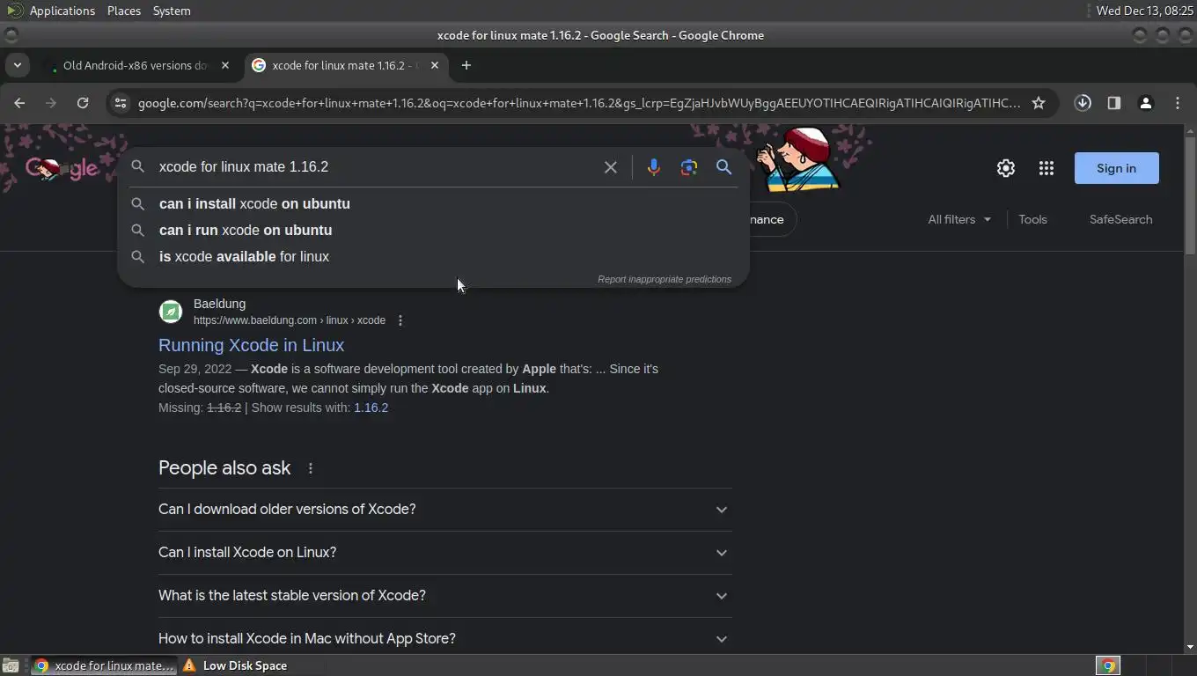Close the Old Android-x86 versions tab
This screenshot has height=676, width=1197.
pos(224,65)
